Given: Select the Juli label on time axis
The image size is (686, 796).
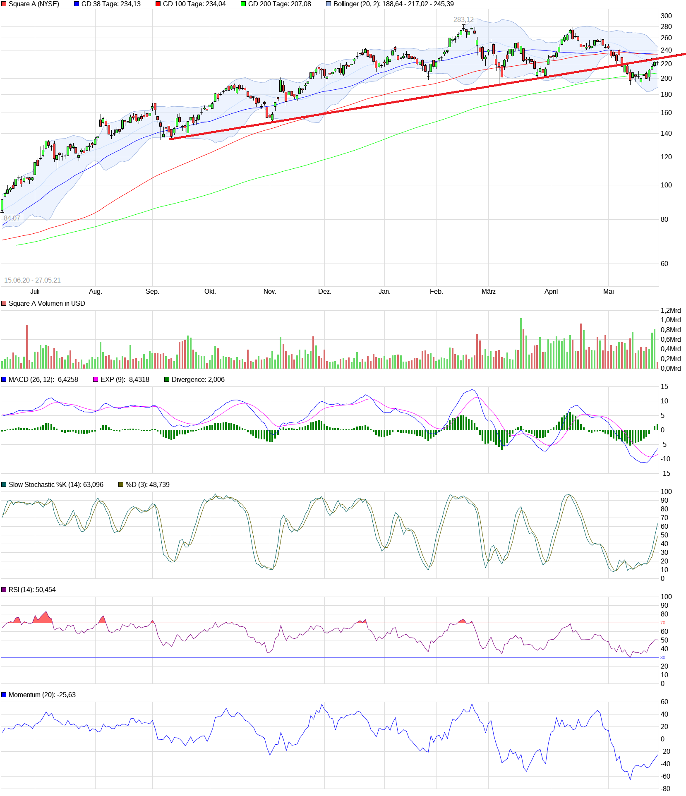Looking at the screenshot, I should coord(35,292).
